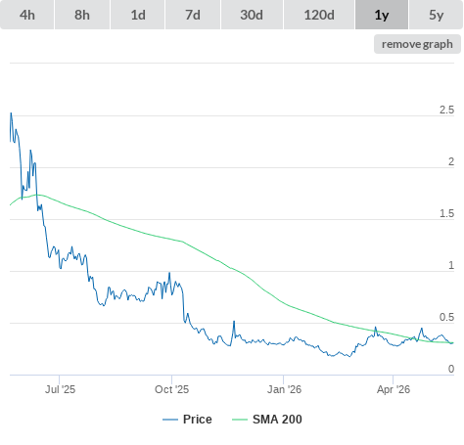
Task: Choose the 1d chart range
Action: tap(138, 15)
